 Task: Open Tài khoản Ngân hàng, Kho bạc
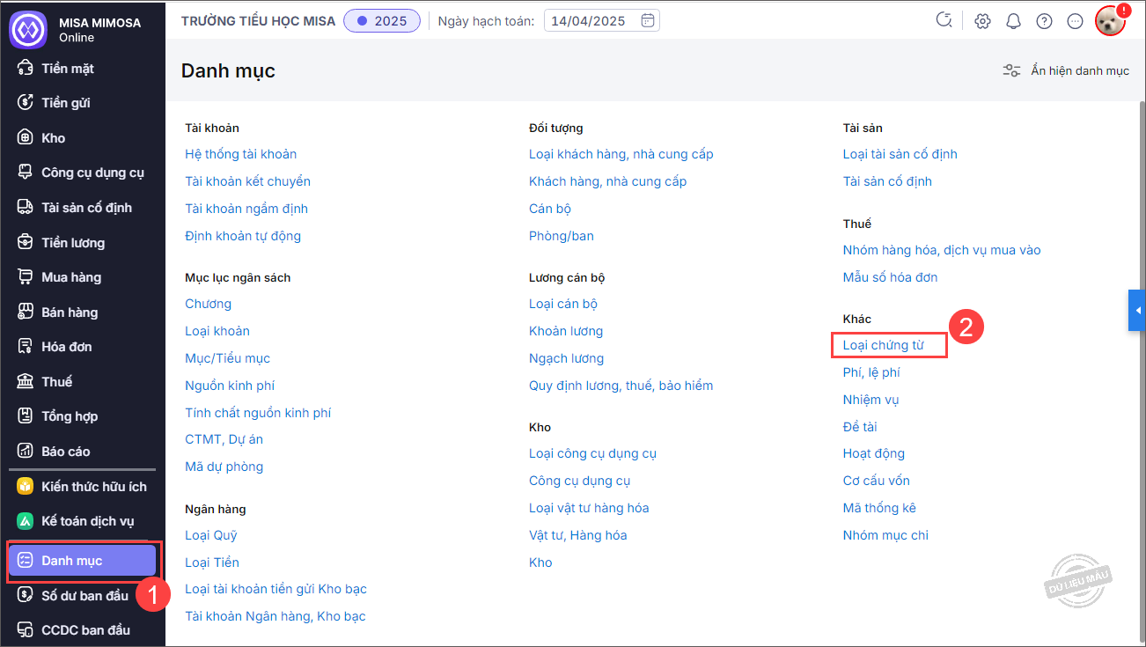[275, 616]
